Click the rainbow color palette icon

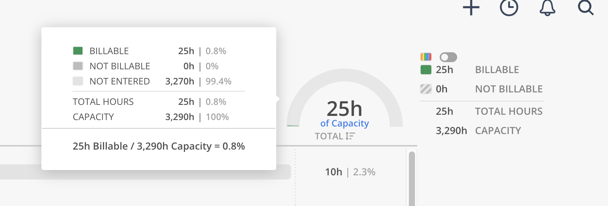(x=426, y=57)
